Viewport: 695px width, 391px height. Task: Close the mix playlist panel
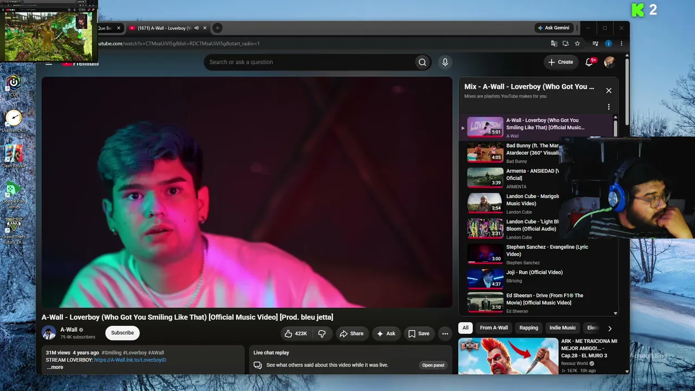(609, 91)
